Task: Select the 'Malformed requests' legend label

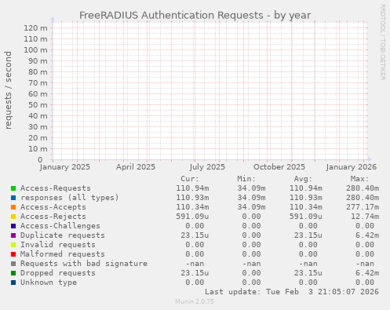Action: tap(63, 254)
